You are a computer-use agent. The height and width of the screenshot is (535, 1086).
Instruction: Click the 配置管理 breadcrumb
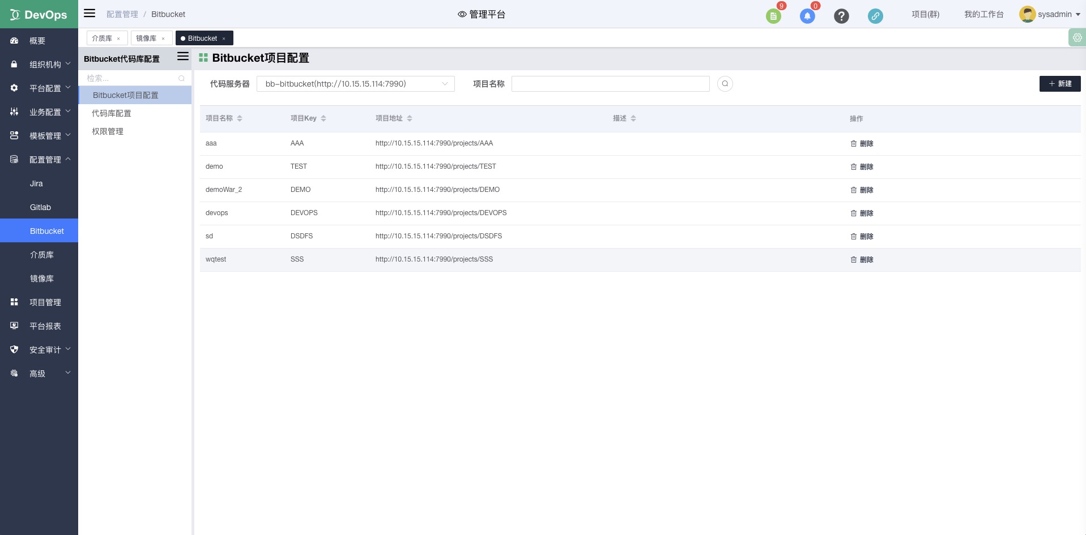tap(122, 15)
